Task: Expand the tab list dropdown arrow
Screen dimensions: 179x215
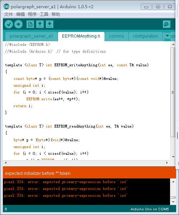Action: coord(167,36)
